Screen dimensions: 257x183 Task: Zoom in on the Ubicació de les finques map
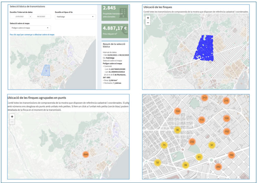point(148,17)
